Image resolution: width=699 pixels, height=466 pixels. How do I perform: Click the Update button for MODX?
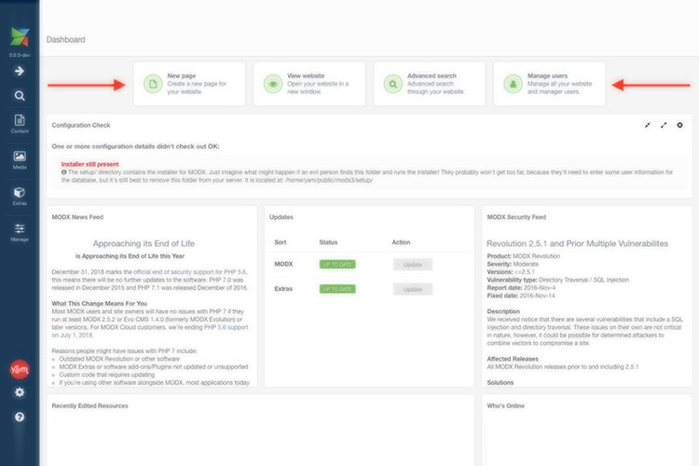413,265
